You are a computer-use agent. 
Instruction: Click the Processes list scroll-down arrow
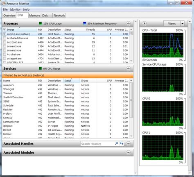[131, 61]
